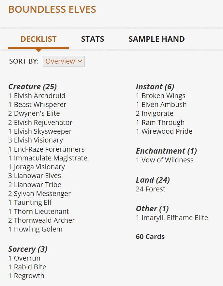Switch to the Stats tab
This screenshot has width=223, height=286.
(x=93, y=39)
